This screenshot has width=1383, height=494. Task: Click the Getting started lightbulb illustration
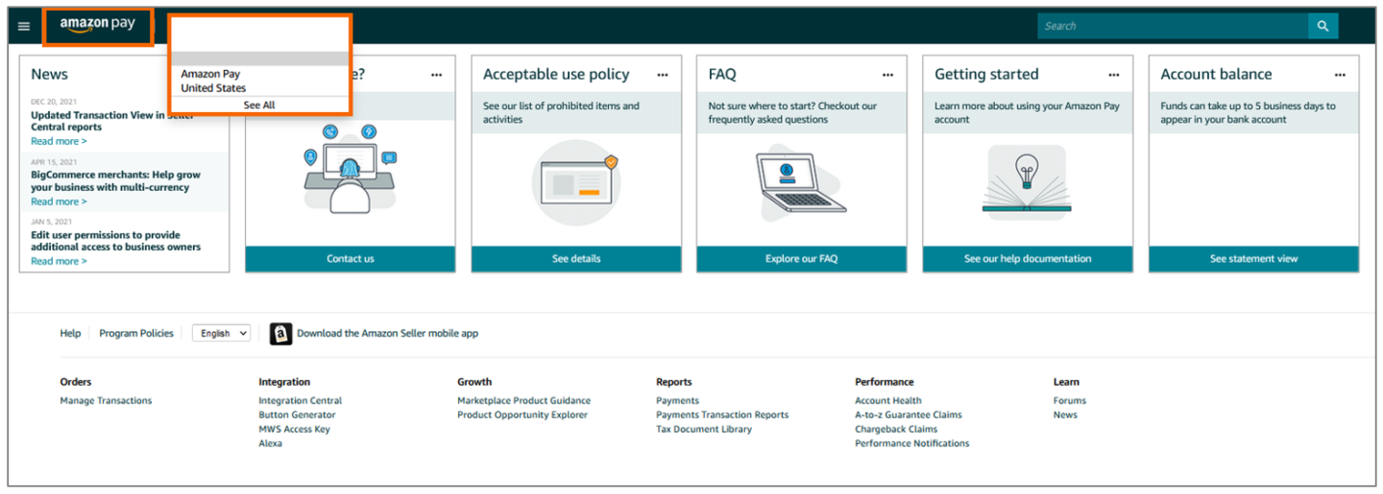coord(1027,182)
